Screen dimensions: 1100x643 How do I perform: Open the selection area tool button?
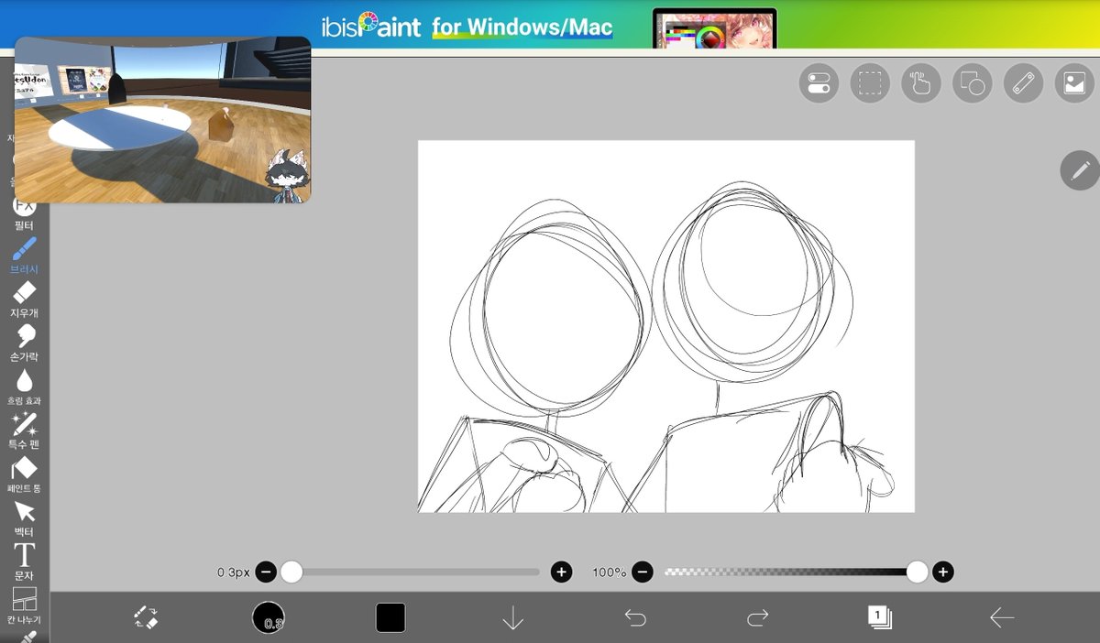point(870,83)
